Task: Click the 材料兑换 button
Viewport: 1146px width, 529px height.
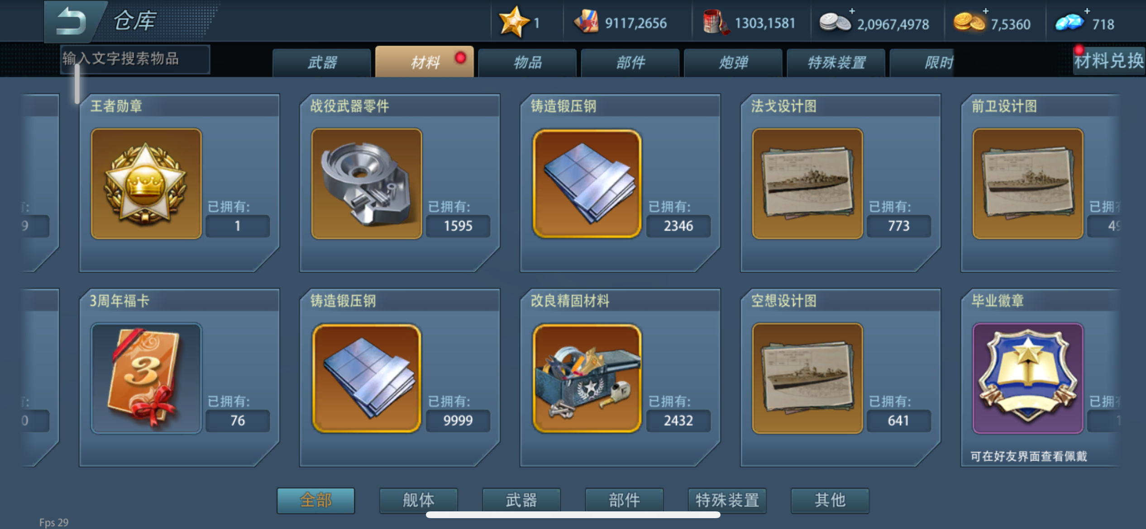Action: pyautogui.click(x=1109, y=61)
